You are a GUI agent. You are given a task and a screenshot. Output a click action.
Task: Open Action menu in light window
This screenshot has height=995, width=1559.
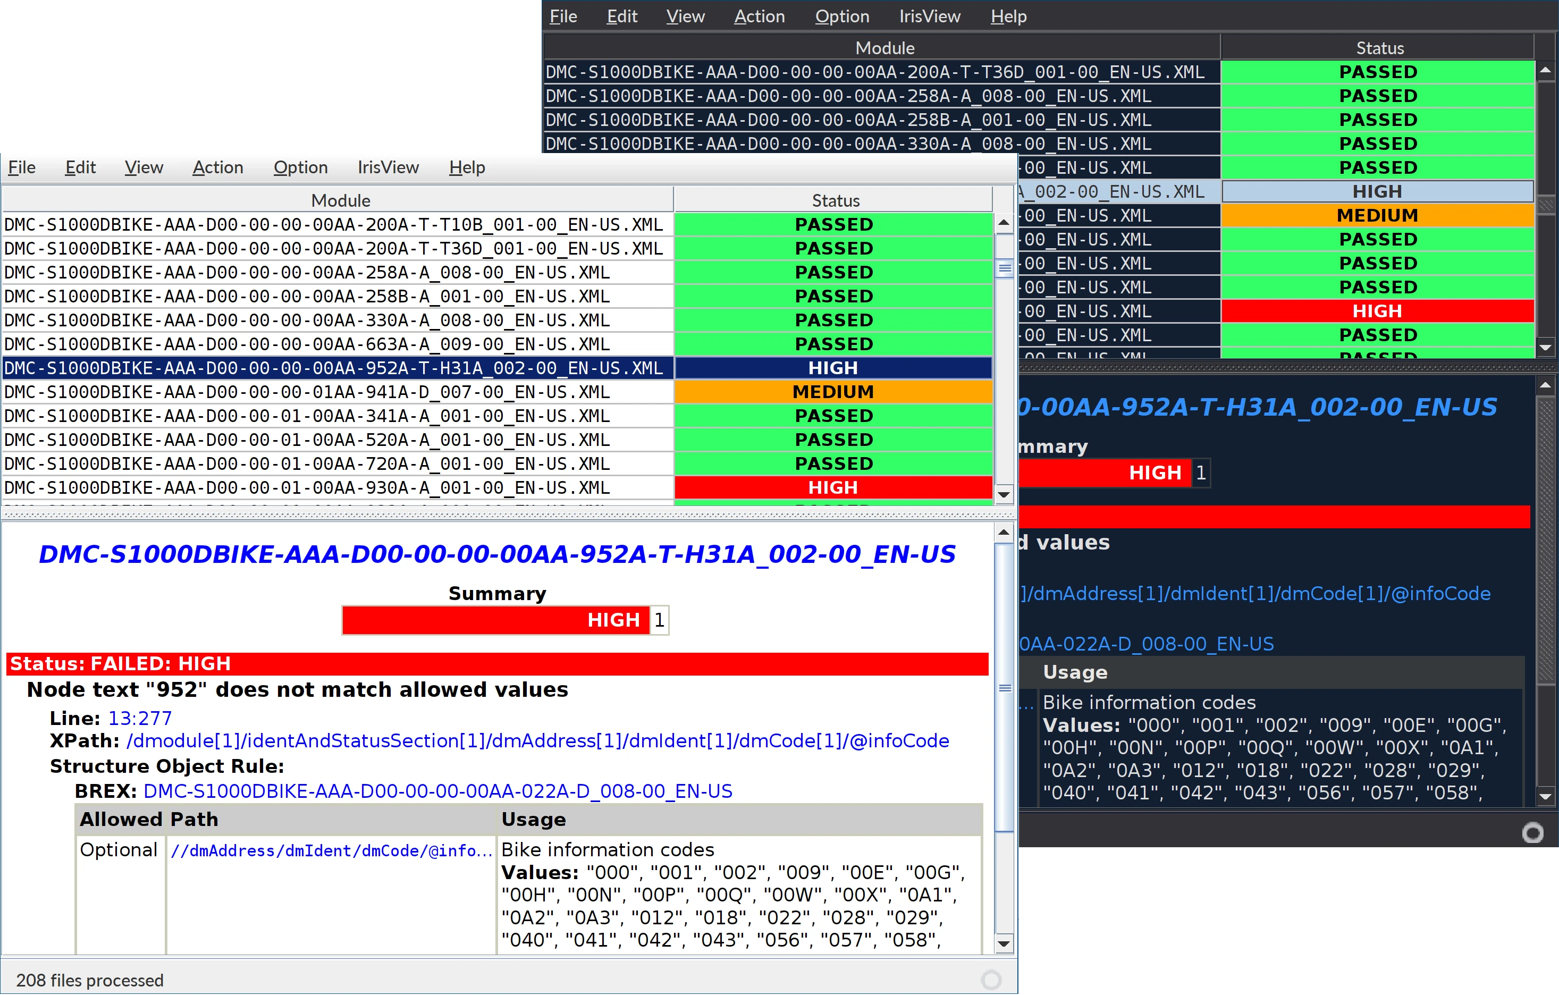coord(217,167)
